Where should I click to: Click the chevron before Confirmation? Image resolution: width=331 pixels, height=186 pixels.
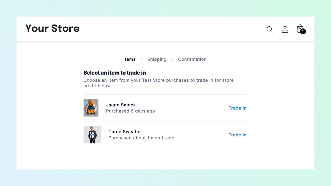click(x=172, y=59)
